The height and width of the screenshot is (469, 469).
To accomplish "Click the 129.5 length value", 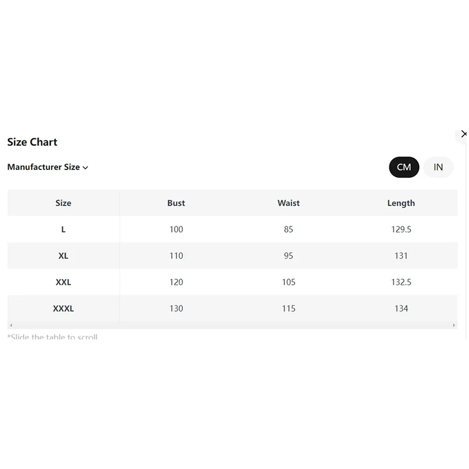I will tap(401, 229).
